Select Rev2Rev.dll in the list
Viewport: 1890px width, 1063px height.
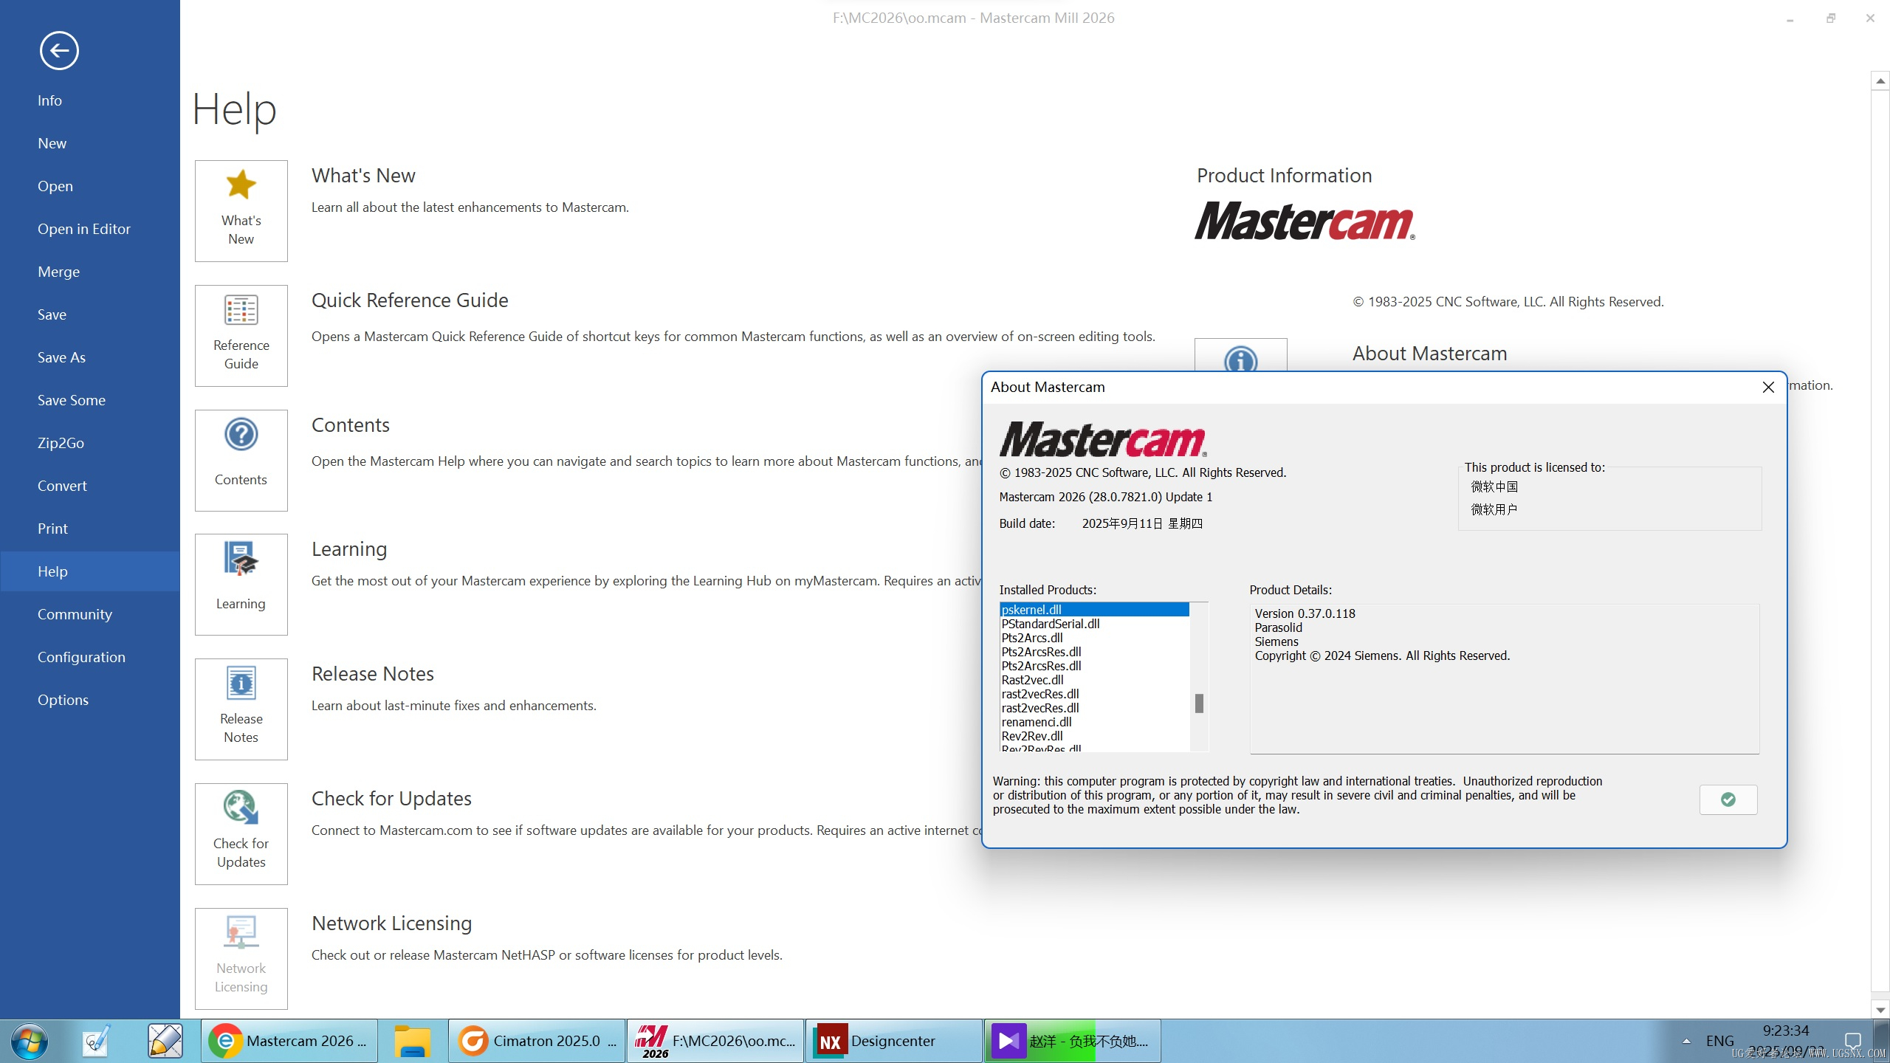pos(1094,736)
